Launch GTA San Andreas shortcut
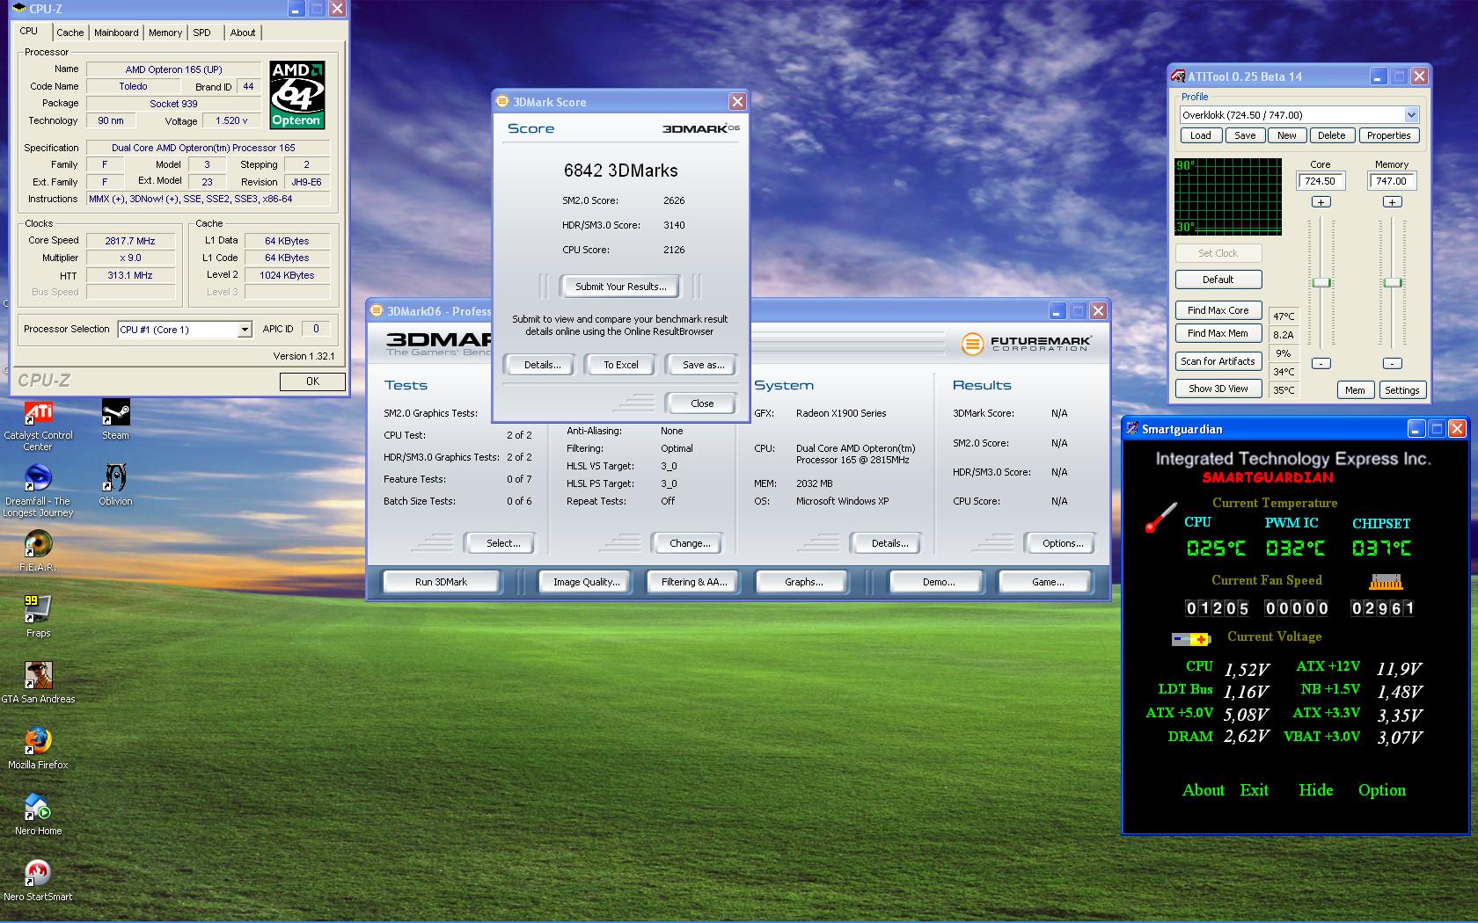Screen dimensions: 1478x923 point(38,683)
